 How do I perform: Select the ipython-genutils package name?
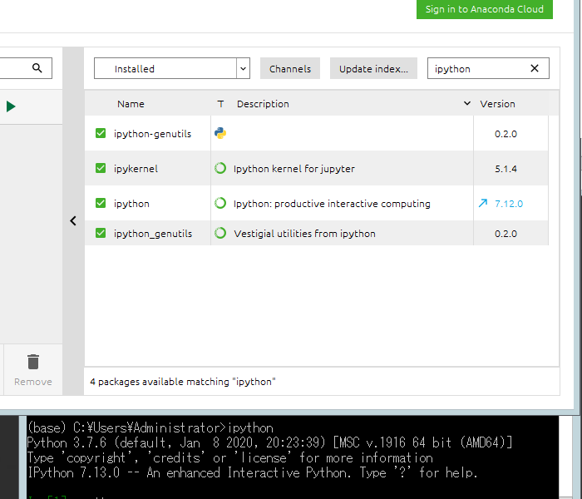(x=152, y=134)
